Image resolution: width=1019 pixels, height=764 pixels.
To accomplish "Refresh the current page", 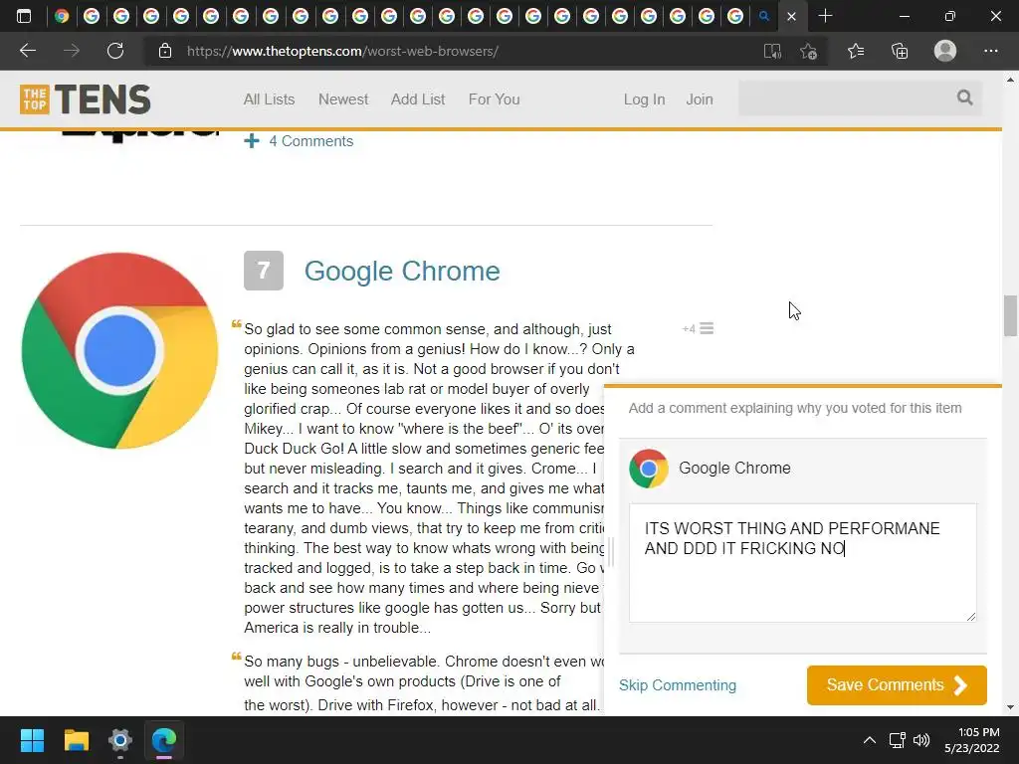I will [115, 51].
